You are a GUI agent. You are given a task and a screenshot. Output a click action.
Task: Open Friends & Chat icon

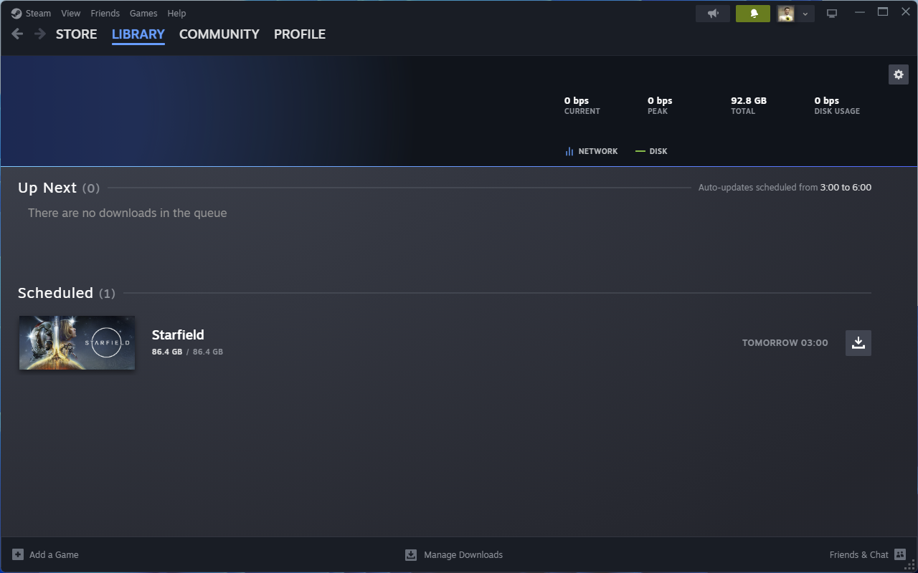[900, 554]
